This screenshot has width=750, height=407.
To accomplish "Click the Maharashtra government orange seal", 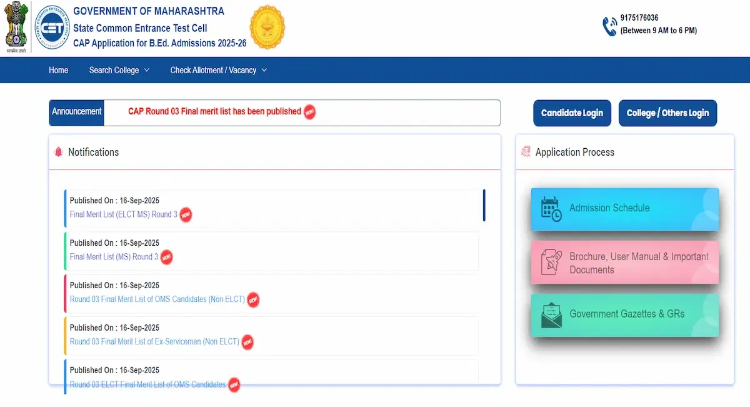I will coord(267,28).
